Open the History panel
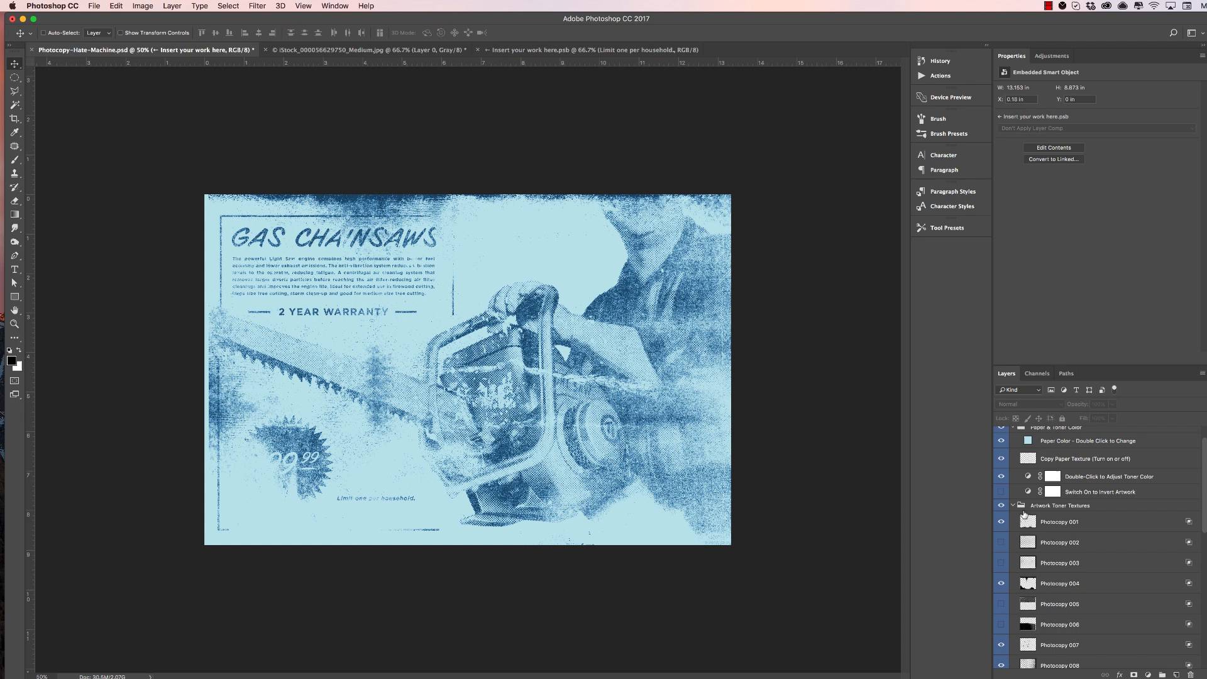Screen dimensions: 1207x679 click(940, 61)
